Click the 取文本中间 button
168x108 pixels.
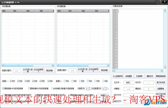(161, 82)
